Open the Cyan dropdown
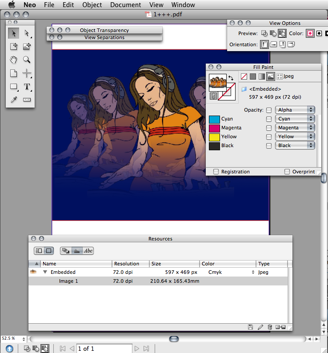The image size is (328, 353). 295,119
